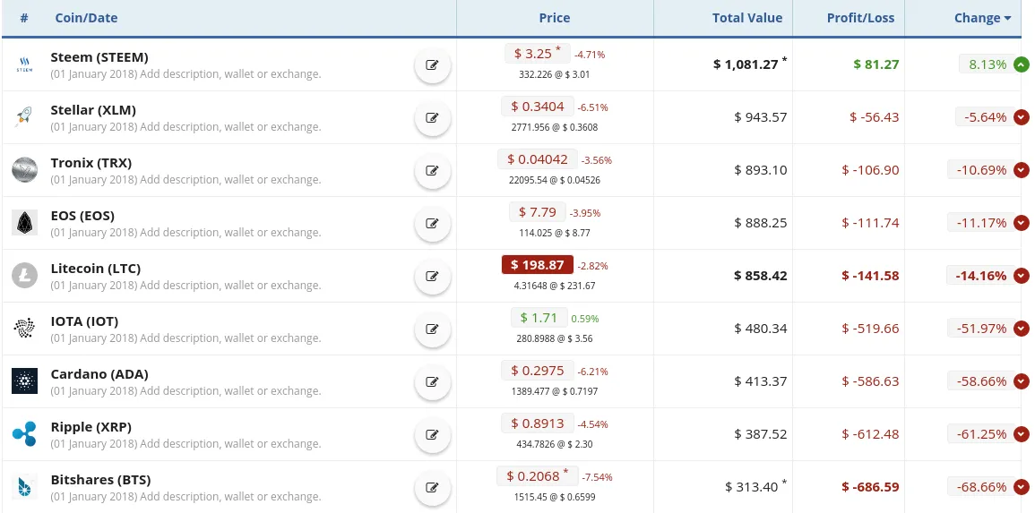Click the red down arrow beside -10.69%
1035x513 pixels.
pyautogui.click(x=1022, y=170)
